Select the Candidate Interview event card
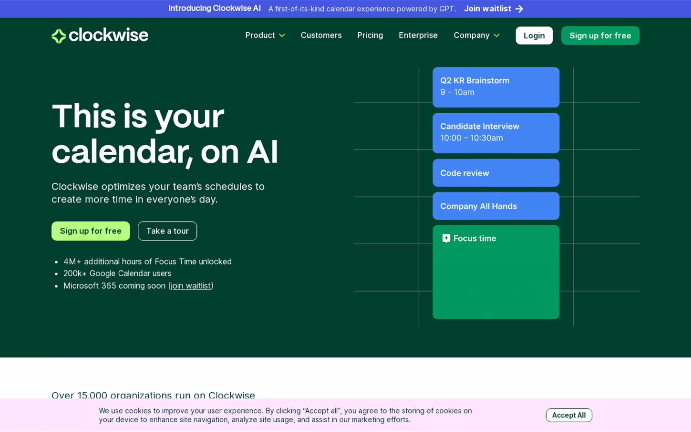The height and width of the screenshot is (432, 691). tap(496, 133)
